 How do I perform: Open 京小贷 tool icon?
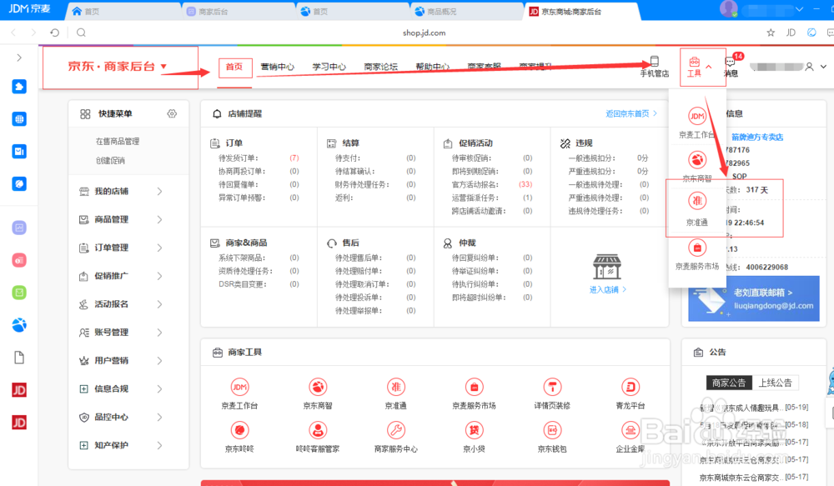474,429
